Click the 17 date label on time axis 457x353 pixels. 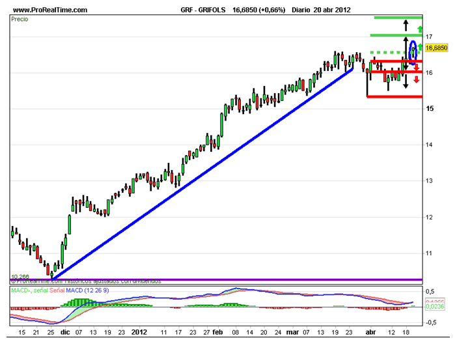[x=178, y=332]
